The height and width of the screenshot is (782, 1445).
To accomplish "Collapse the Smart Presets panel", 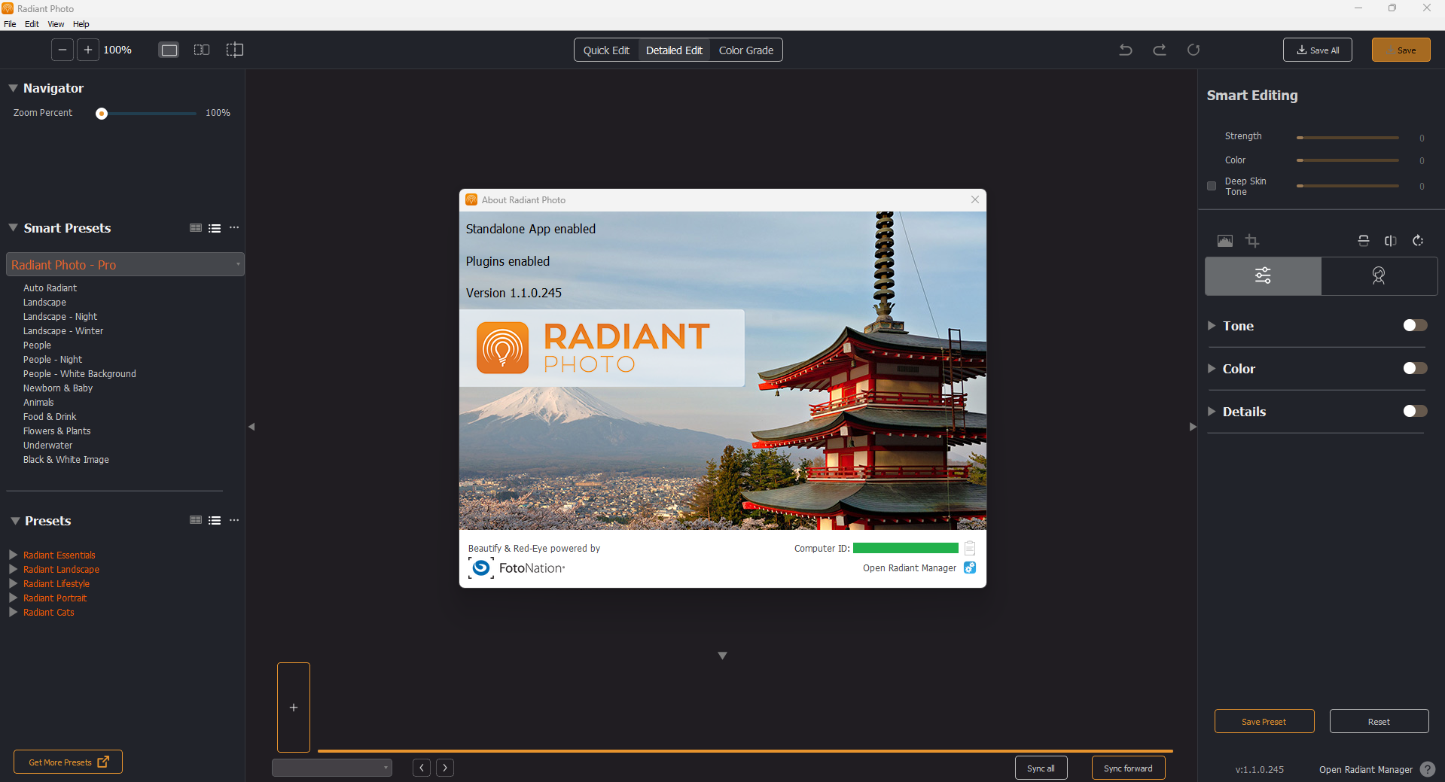I will (x=13, y=228).
